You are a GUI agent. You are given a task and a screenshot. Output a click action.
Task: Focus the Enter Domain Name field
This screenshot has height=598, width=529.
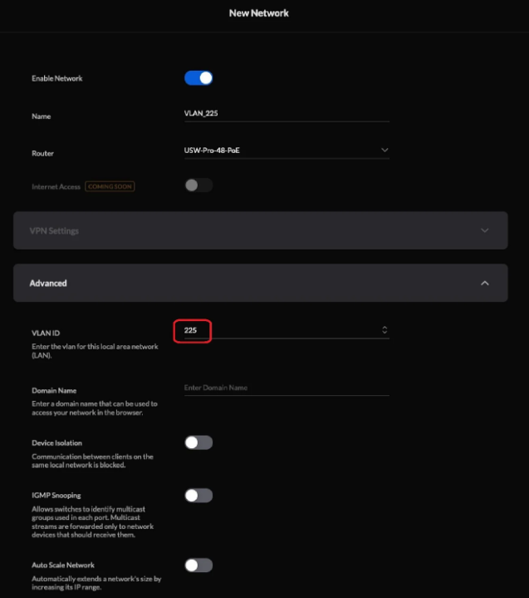(286, 388)
